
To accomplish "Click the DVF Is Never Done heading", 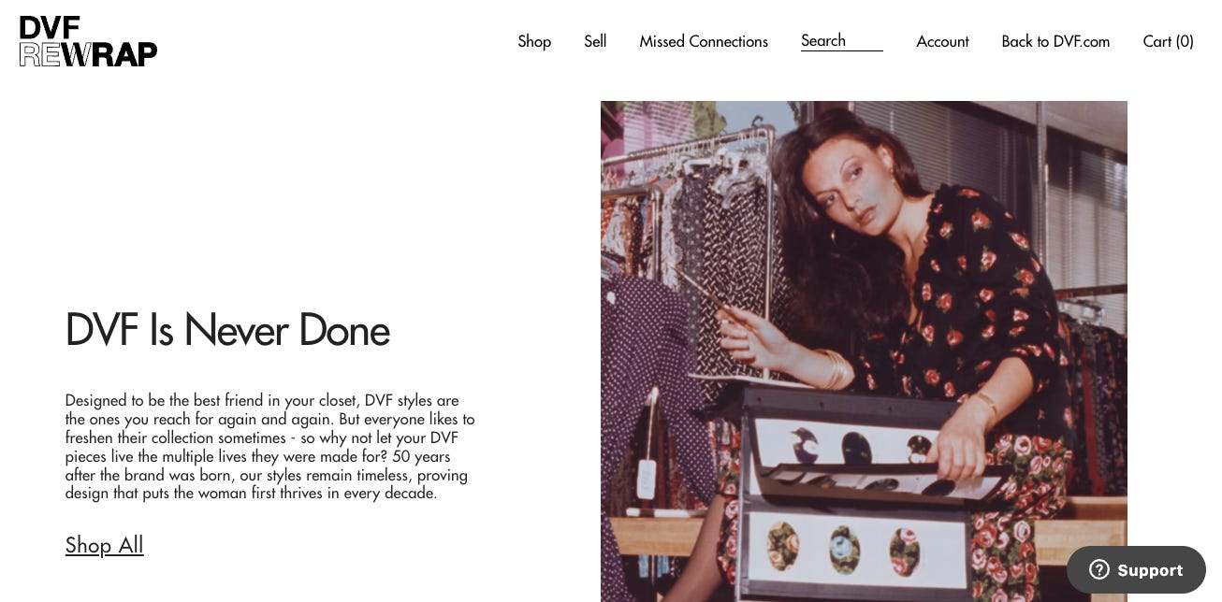I will (227, 330).
